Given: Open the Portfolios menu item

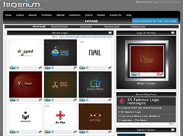Looking at the screenshot, I should tap(46, 15).
